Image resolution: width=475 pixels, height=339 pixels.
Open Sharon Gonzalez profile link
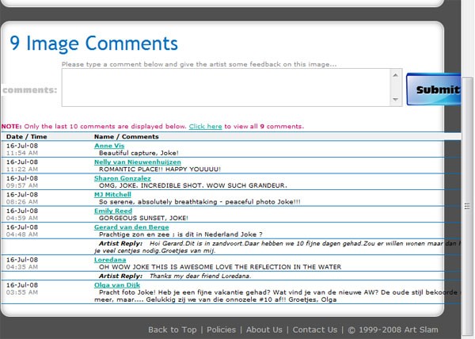pyautogui.click(x=123, y=178)
